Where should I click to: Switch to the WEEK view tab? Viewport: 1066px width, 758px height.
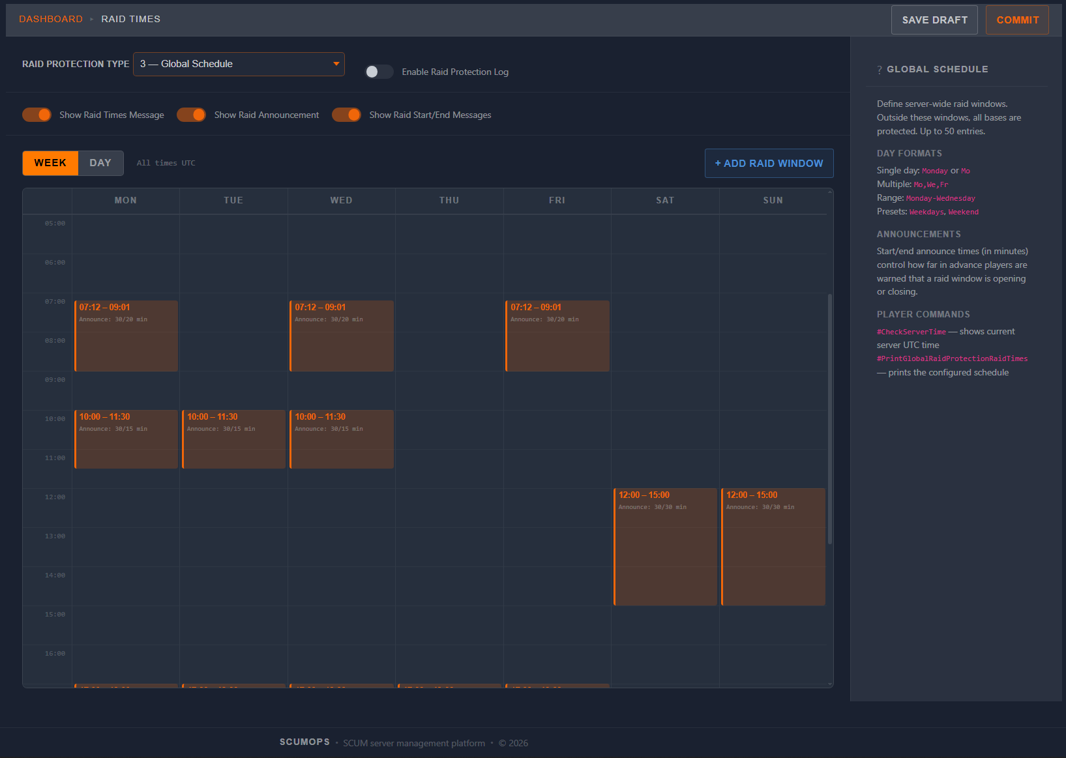click(50, 163)
